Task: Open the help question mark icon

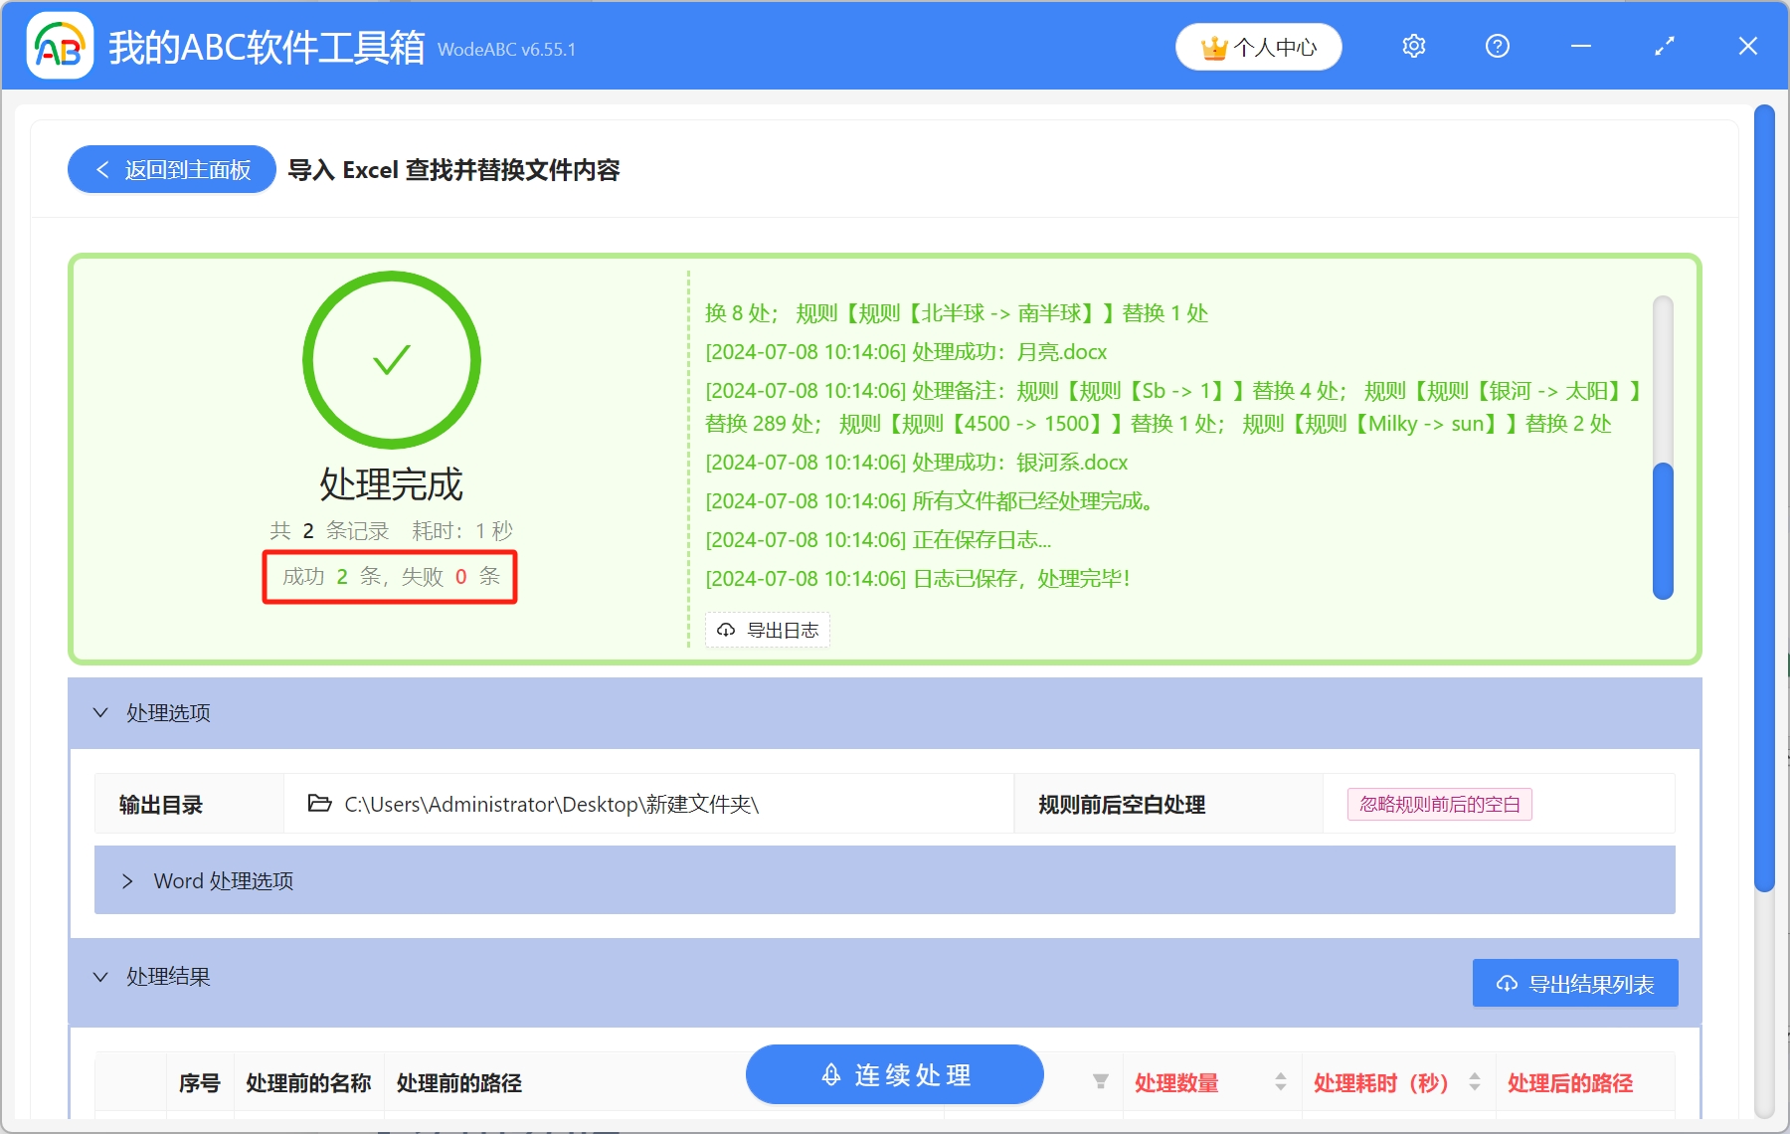Action: click(x=1497, y=46)
